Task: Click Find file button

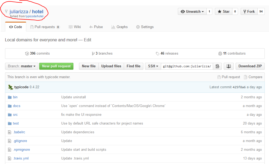Action: (134, 66)
